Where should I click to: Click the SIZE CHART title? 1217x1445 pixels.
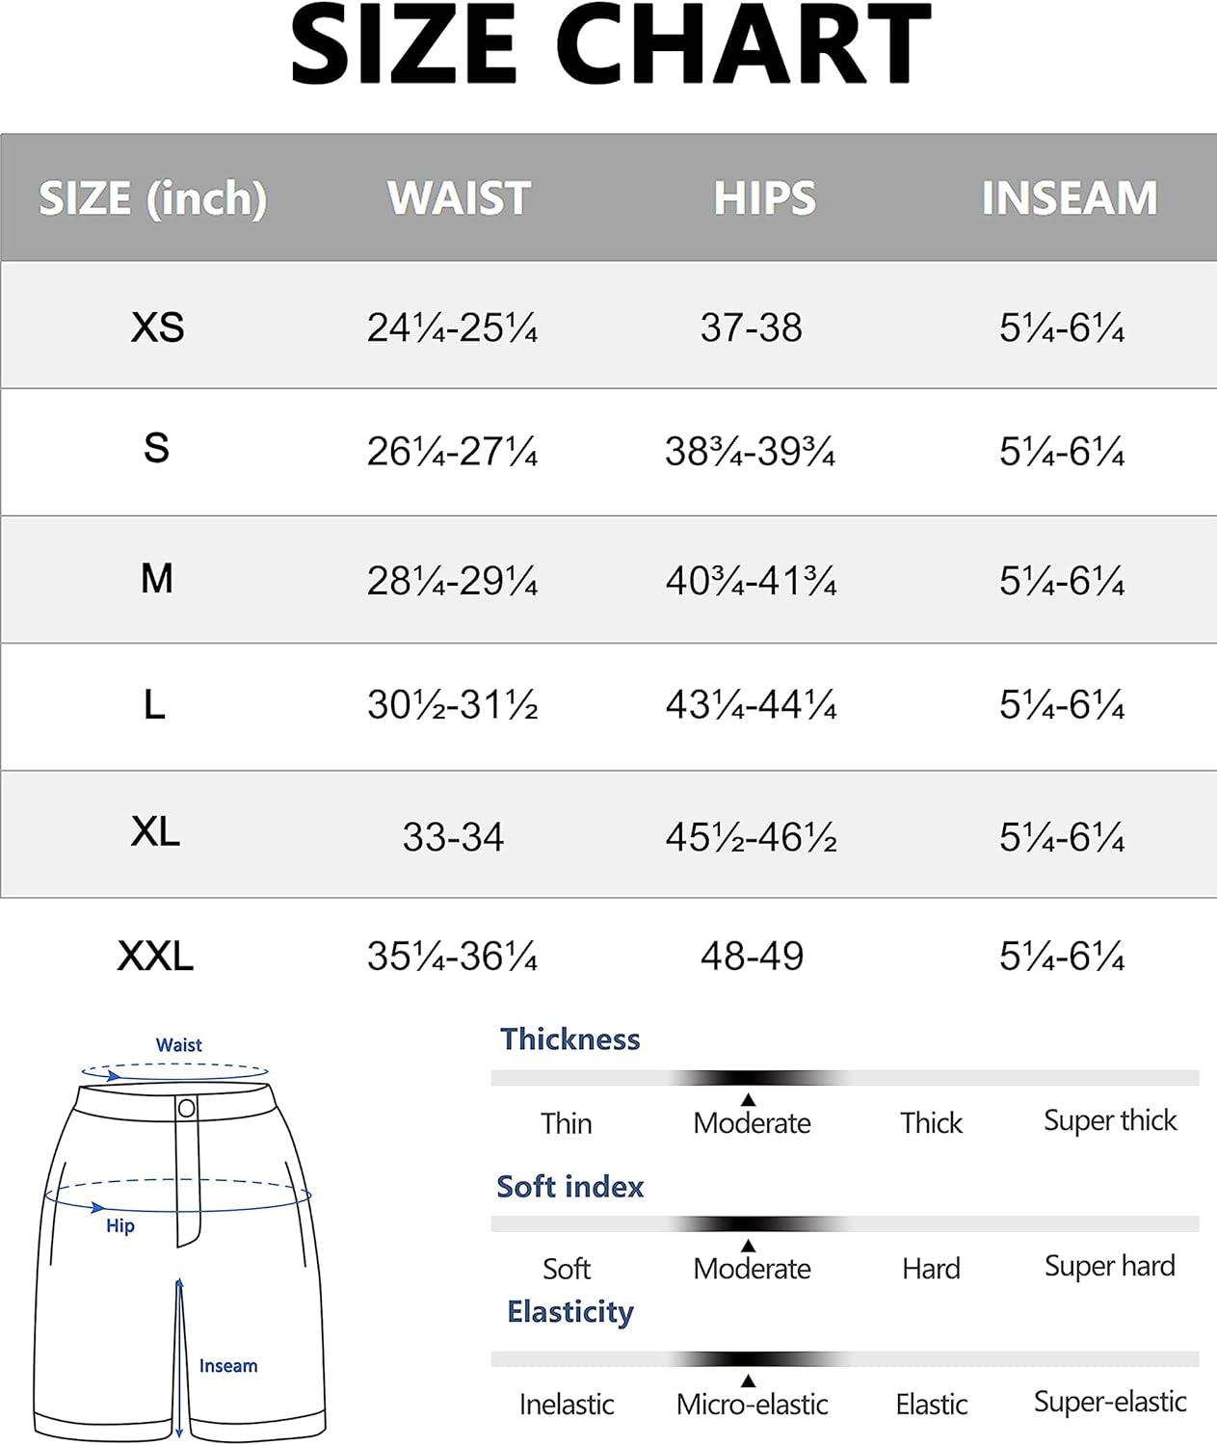(610, 44)
